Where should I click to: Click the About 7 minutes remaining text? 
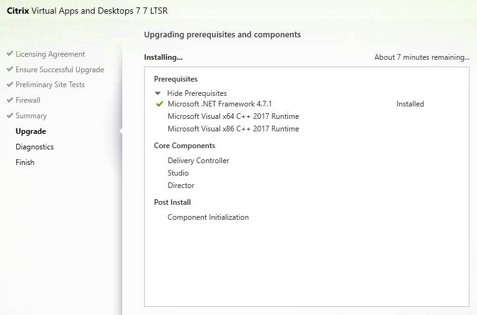pyautogui.click(x=422, y=57)
